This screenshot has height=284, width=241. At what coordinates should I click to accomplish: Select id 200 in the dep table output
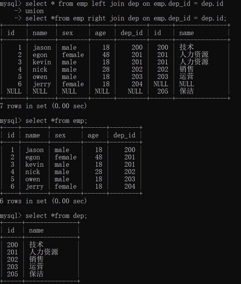[13, 245]
